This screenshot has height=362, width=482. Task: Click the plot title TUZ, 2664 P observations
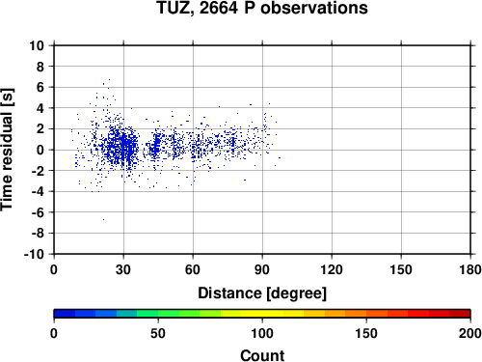pos(262,8)
